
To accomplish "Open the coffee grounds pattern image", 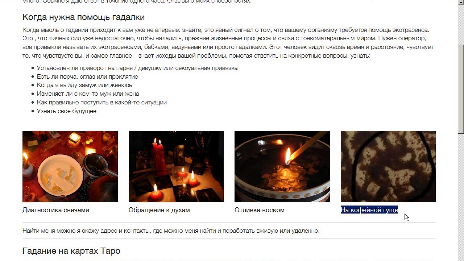I will click(388, 166).
